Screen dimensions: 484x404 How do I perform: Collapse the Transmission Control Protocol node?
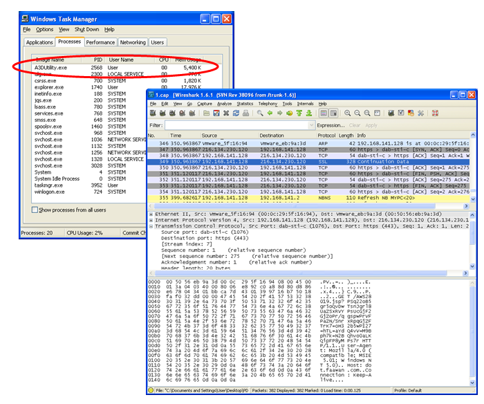151,226
